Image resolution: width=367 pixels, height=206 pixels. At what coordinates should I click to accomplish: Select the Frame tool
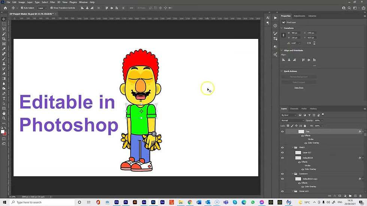[x=4, y=44]
